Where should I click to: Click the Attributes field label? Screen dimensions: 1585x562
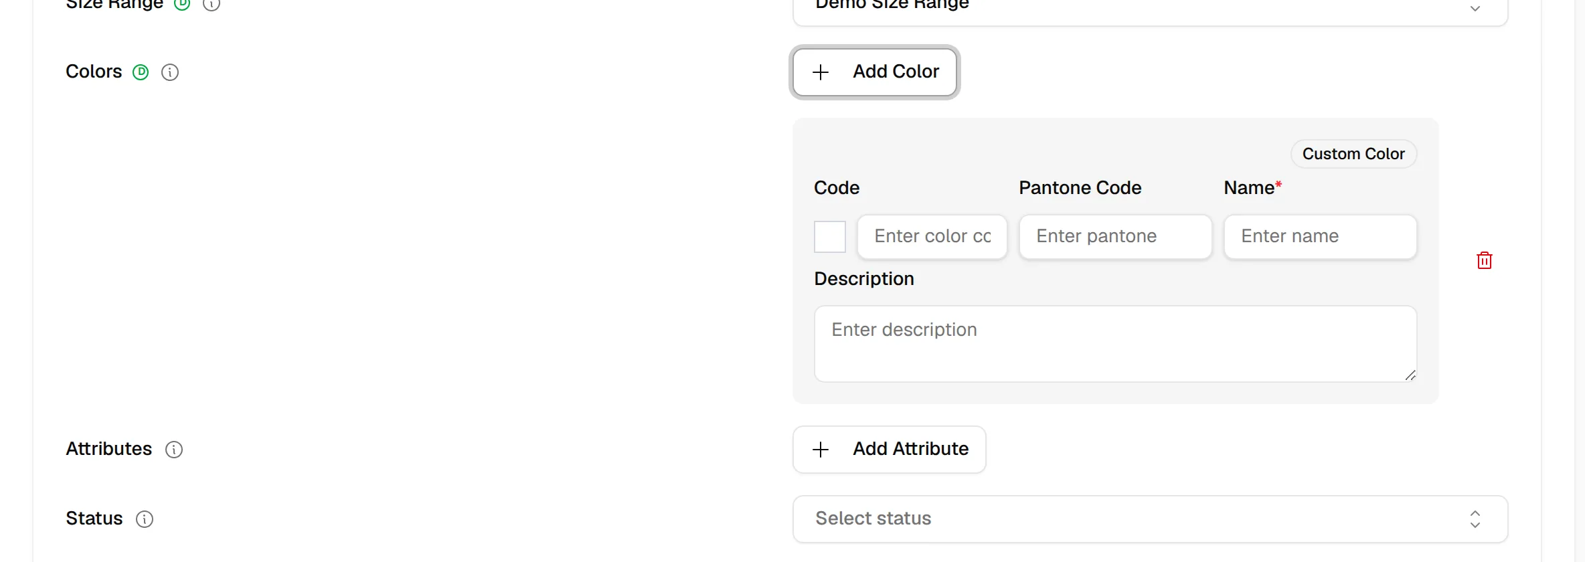[x=108, y=449]
